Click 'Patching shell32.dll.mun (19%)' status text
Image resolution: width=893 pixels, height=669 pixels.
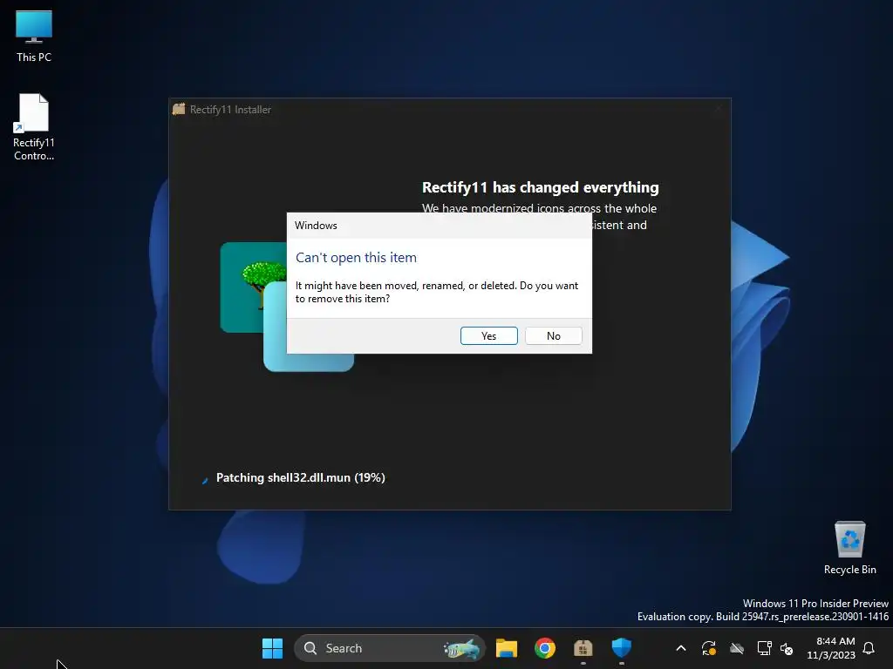tap(300, 478)
